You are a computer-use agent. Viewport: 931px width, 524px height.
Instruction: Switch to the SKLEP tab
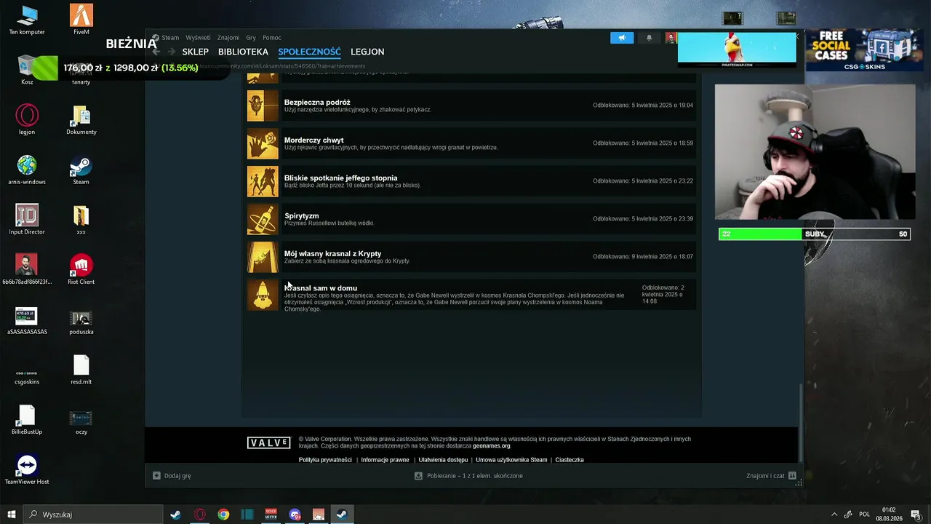tap(196, 52)
